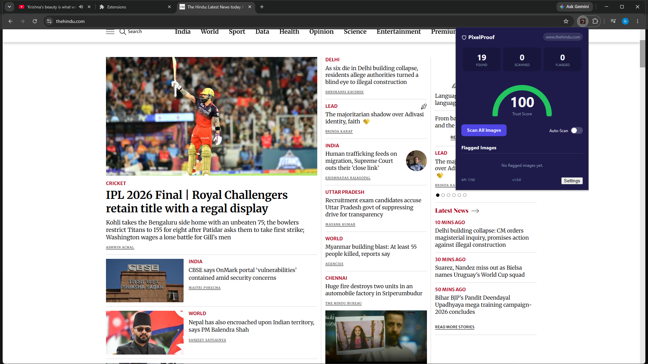648x364 pixels.
Task: Open The Hindu hamburger menu
Action: (110, 32)
